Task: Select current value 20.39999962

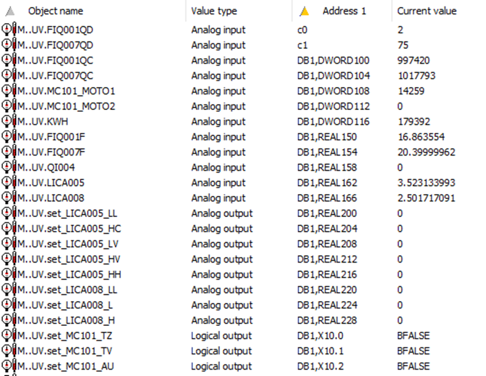Action: (x=426, y=152)
